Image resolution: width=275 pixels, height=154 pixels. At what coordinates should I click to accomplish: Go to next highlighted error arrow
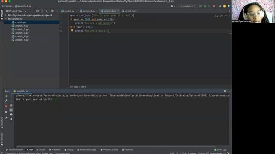[229, 16]
